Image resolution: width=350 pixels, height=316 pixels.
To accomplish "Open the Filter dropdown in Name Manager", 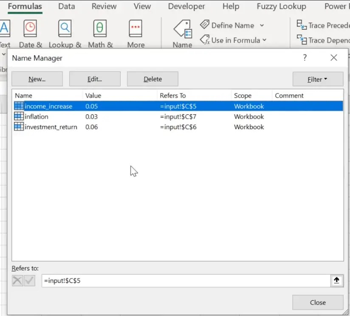I will pos(318,79).
